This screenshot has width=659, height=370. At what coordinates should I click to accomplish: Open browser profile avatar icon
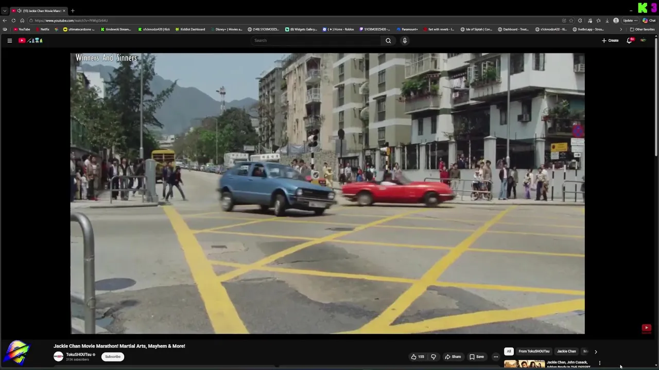(x=616, y=21)
